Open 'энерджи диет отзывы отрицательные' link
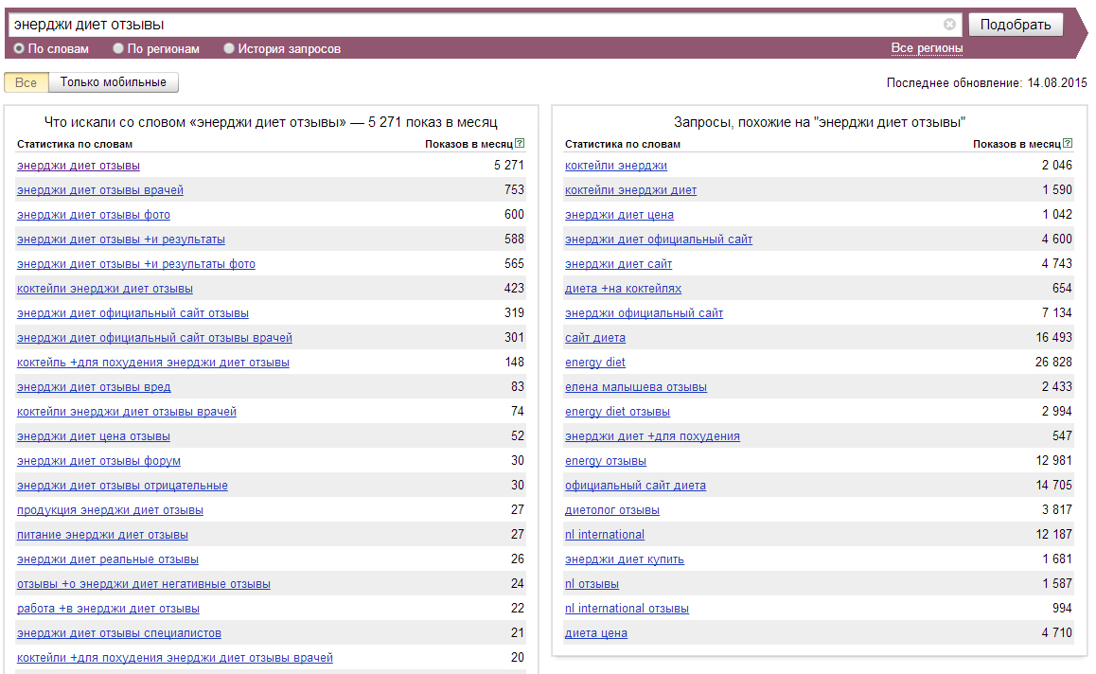1096x674 pixels. point(122,486)
